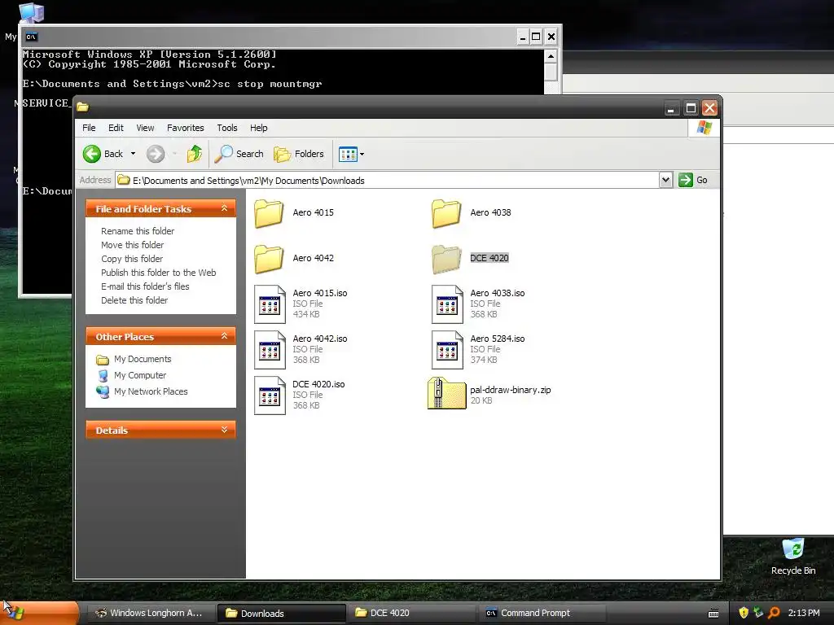Screen dimensions: 834x625
Task: Open the Aero 4038 folder icon
Action: pyautogui.click(x=446, y=212)
